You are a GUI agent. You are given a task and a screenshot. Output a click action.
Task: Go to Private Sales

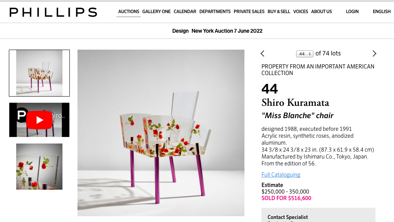249,12
